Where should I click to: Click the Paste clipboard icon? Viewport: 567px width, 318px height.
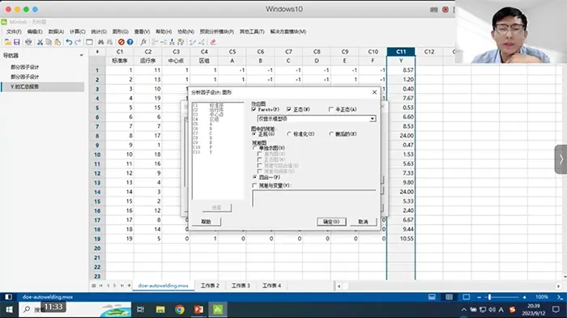(x=58, y=42)
